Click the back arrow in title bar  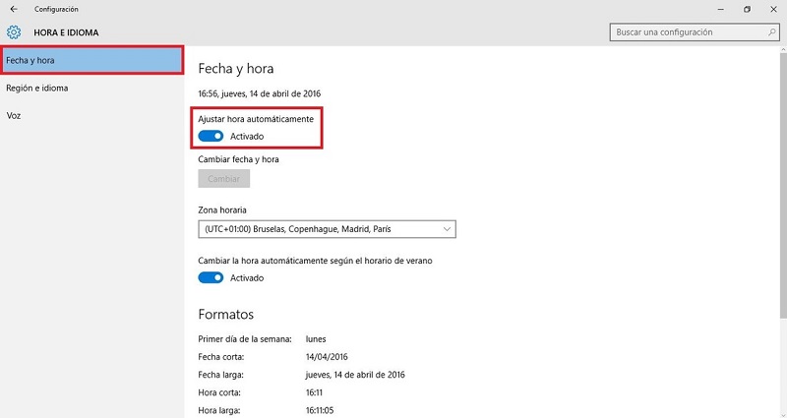[13, 10]
